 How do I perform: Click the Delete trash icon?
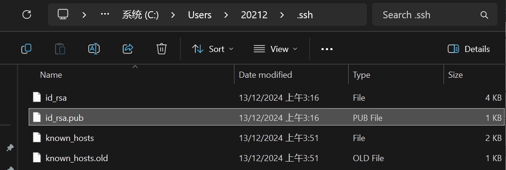coord(161,49)
